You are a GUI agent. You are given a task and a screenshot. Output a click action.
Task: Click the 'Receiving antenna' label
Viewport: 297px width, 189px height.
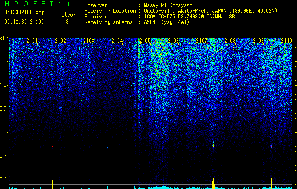click(109, 22)
